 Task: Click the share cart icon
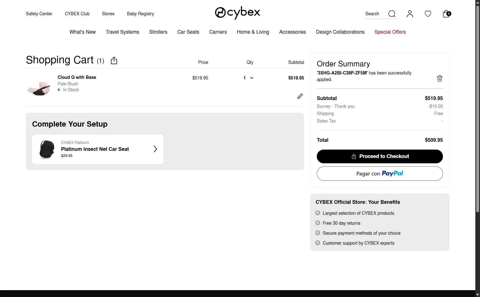coord(114,60)
